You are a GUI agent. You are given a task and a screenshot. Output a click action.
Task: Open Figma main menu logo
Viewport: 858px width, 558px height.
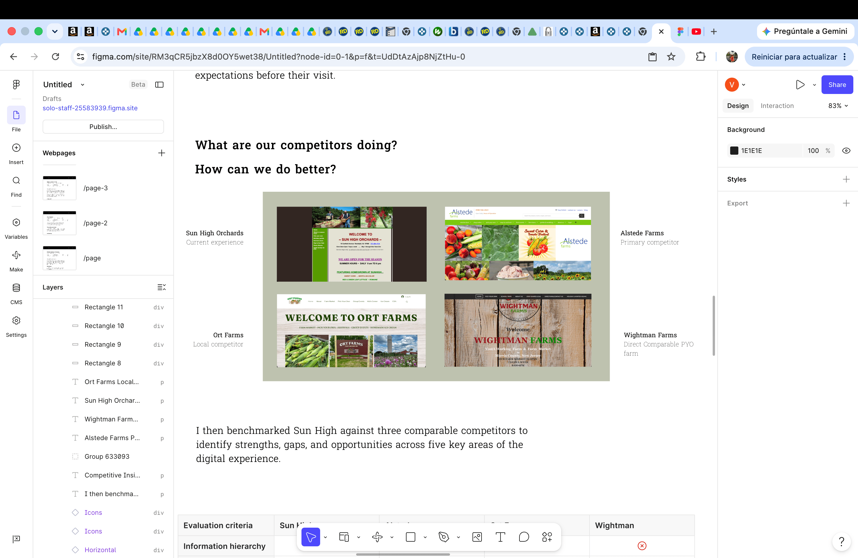click(x=16, y=84)
